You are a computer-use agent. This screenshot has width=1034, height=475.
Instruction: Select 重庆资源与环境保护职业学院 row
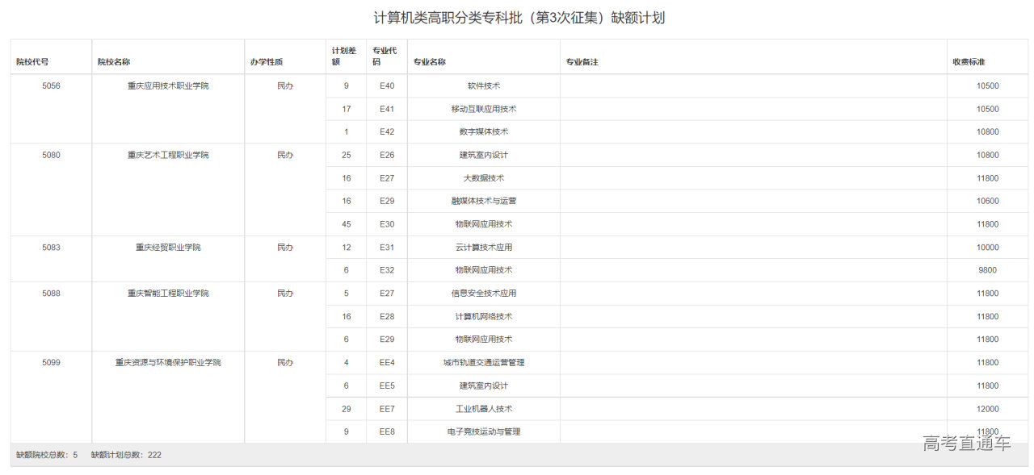(168, 363)
